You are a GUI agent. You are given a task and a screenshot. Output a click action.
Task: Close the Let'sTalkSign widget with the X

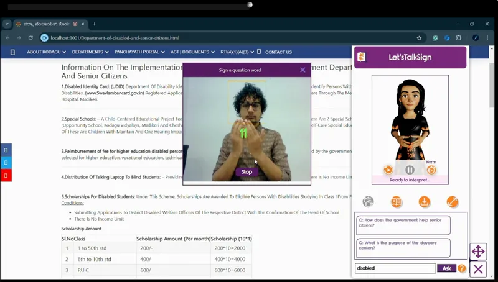478,270
